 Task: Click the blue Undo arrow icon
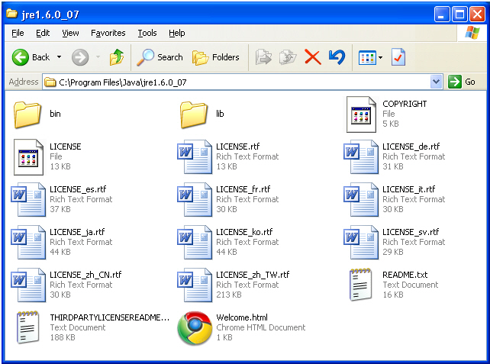(337, 57)
